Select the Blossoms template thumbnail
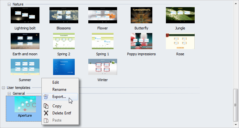 click(x=64, y=15)
